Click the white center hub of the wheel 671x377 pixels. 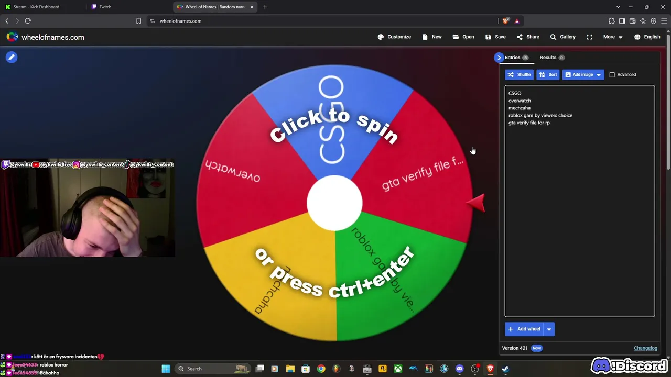coord(334,204)
